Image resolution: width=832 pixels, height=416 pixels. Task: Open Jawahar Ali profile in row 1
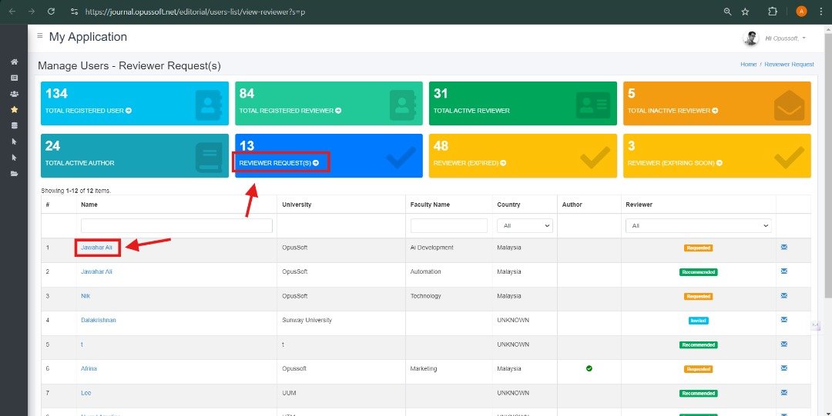click(x=96, y=248)
